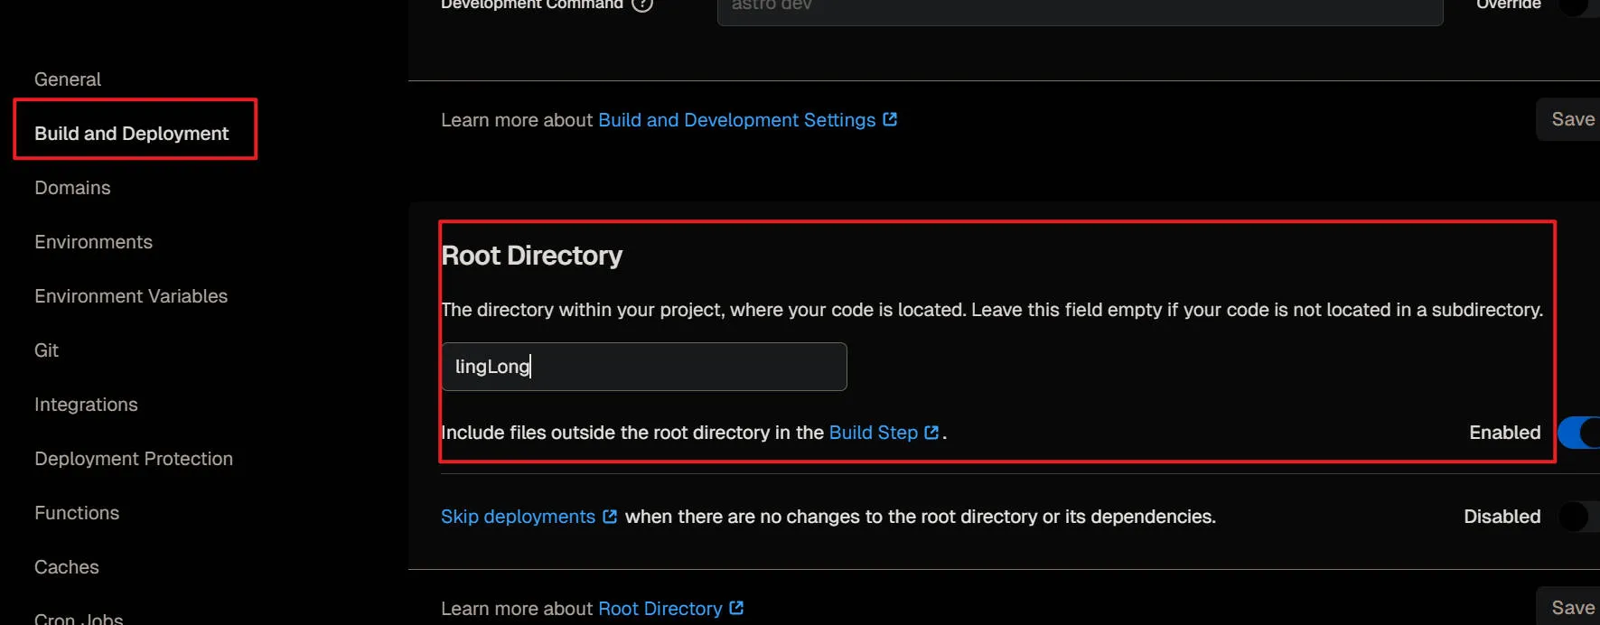
Task: Enable the Skip deployments toggle
Action: 1577,517
